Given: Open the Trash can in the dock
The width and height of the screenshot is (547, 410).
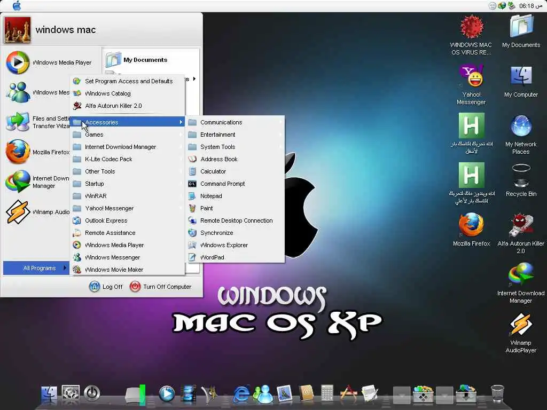Looking at the screenshot, I should (x=497, y=394).
